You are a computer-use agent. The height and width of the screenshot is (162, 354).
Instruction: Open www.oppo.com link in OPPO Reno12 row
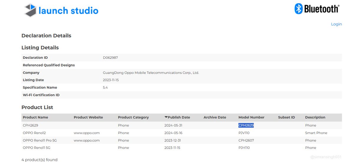tap(87, 133)
